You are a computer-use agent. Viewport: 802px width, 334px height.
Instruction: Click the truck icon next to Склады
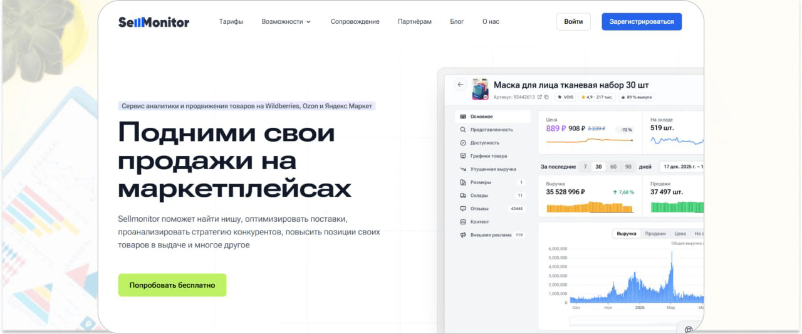(463, 196)
